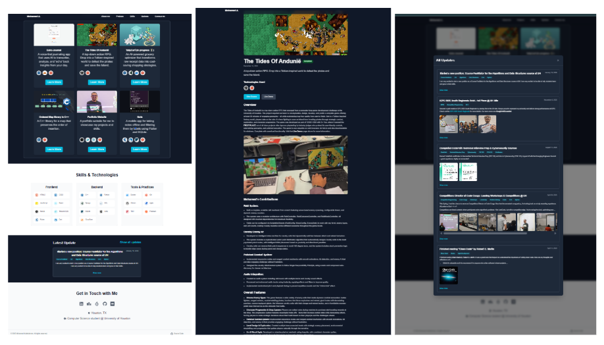Select the Updates navigation link
This screenshot has height=345, width=604.
pyautogui.click(x=146, y=15)
